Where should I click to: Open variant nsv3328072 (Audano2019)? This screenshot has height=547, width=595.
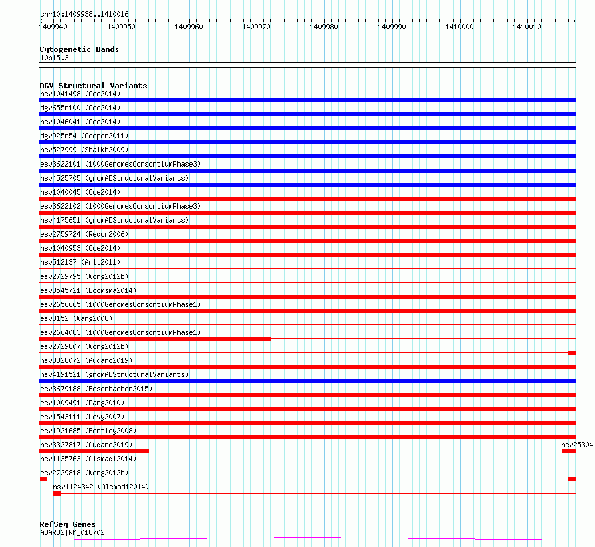tap(86, 360)
